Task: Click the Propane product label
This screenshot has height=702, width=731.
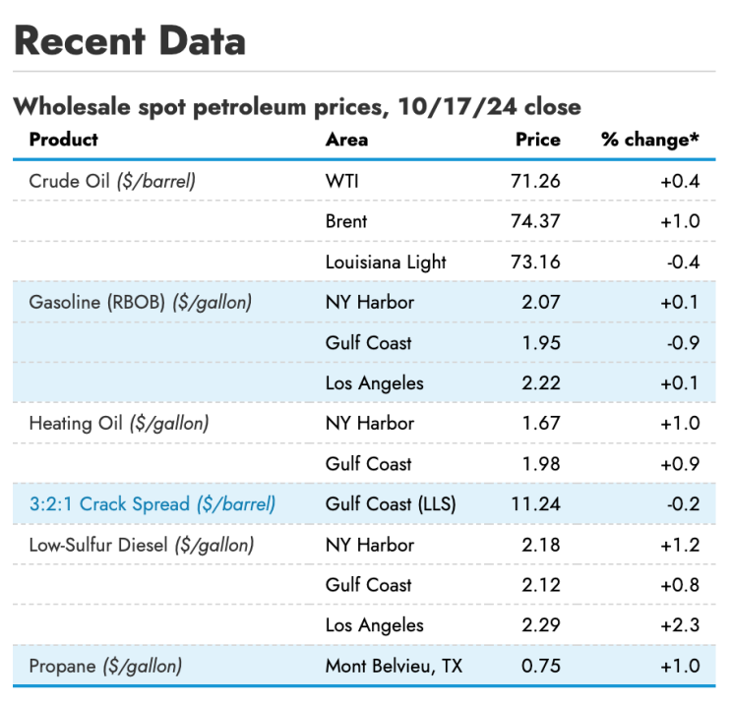Action: tap(105, 666)
